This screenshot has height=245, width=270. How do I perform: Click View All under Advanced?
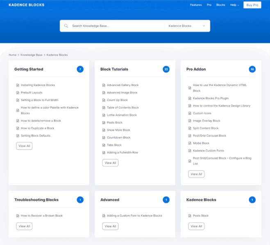(110, 226)
